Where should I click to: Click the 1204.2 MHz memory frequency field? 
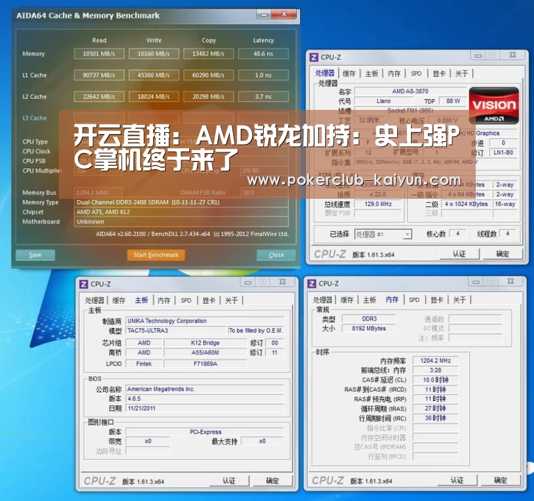point(435,360)
